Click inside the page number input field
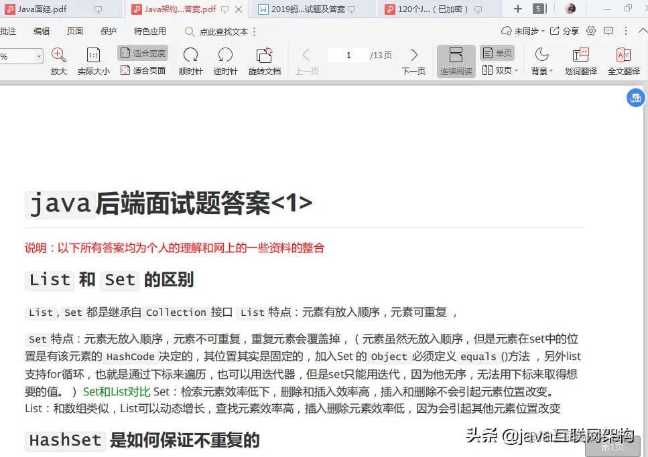 point(348,55)
